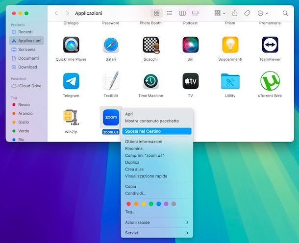Go back with the left chevron

point(56,13)
